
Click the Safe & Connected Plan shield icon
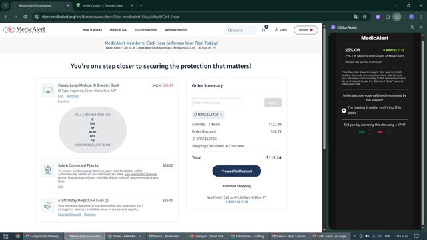[x=47, y=170]
